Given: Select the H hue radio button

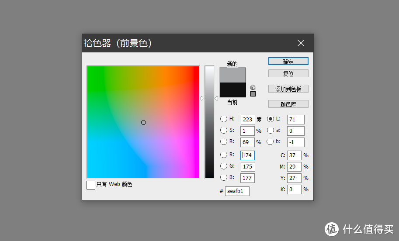Looking at the screenshot, I should point(224,119).
